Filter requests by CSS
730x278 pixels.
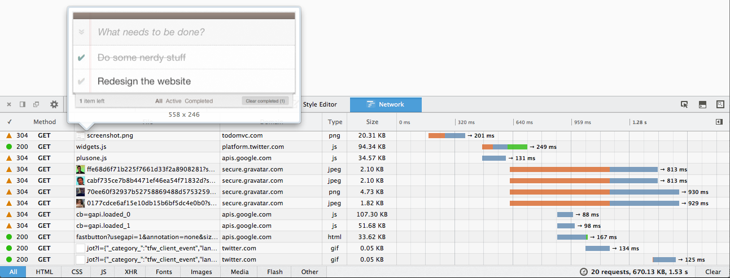click(77, 272)
